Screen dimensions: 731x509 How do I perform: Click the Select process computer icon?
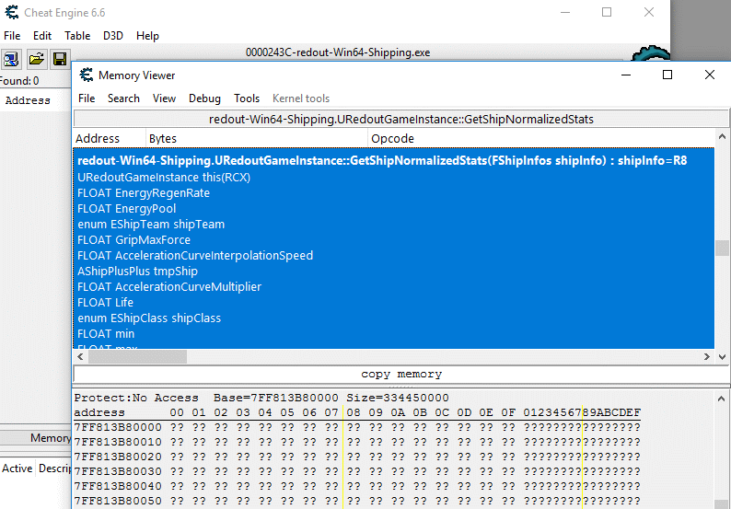pos(11,60)
